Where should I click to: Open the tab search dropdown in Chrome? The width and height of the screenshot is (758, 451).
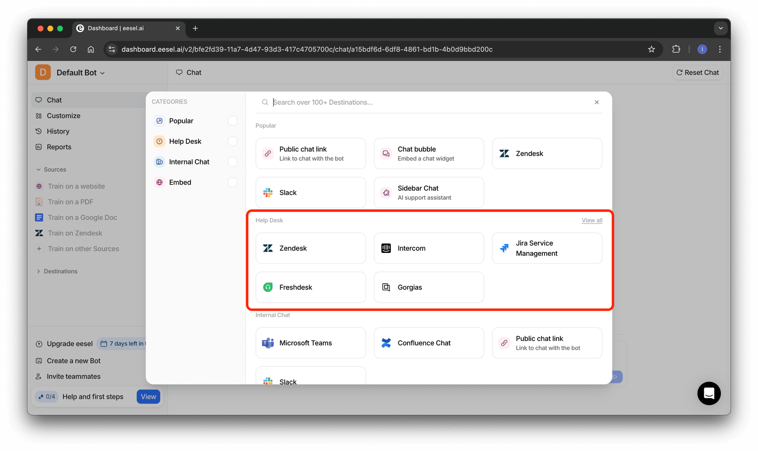click(x=721, y=28)
